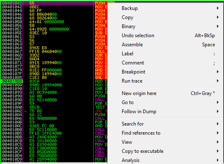
Task: Click hex bytes E8 7A0A0000
Action: coord(43,156)
